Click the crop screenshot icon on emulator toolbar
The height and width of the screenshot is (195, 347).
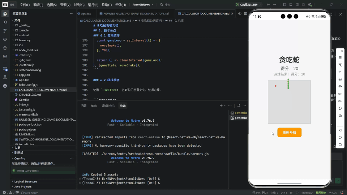coord(340,72)
